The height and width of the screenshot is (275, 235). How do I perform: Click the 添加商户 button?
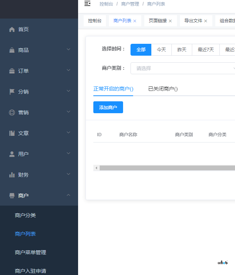pos(108,107)
